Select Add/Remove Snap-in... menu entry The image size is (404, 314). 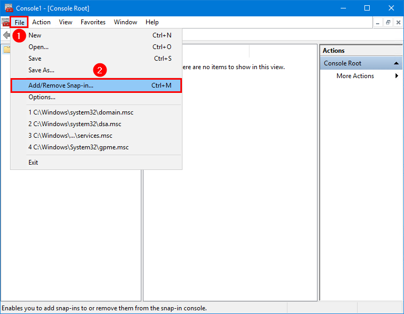coord(96,85)
